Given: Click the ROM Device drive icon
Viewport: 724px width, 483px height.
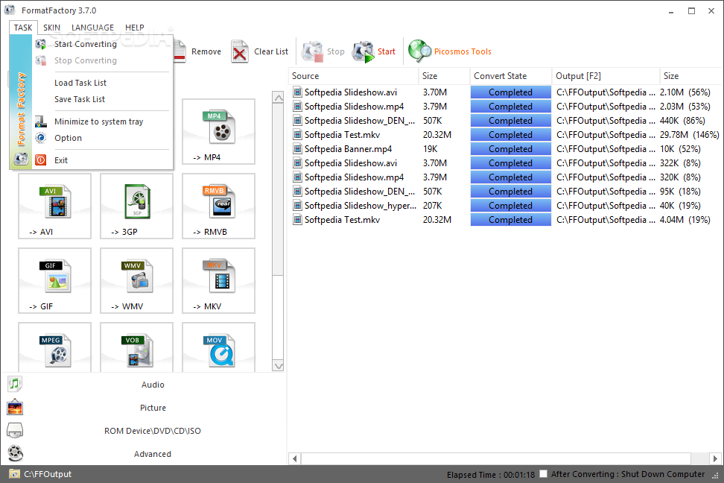Looking at the screenshot, I should [x=15, y=430].
